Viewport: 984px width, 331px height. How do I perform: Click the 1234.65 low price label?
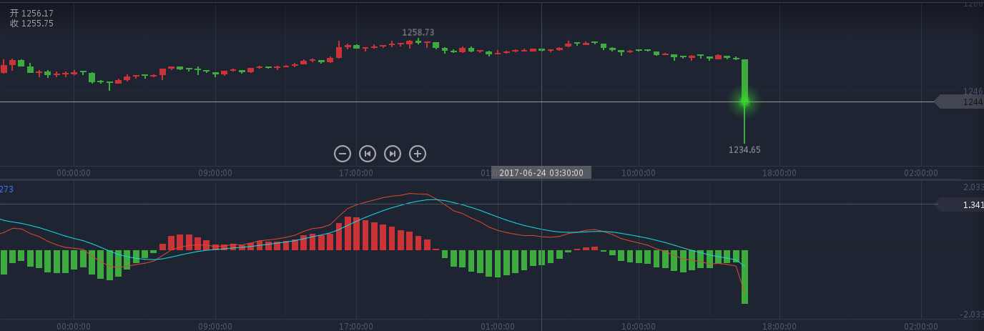pyautogui.click(x=744, y=150)
